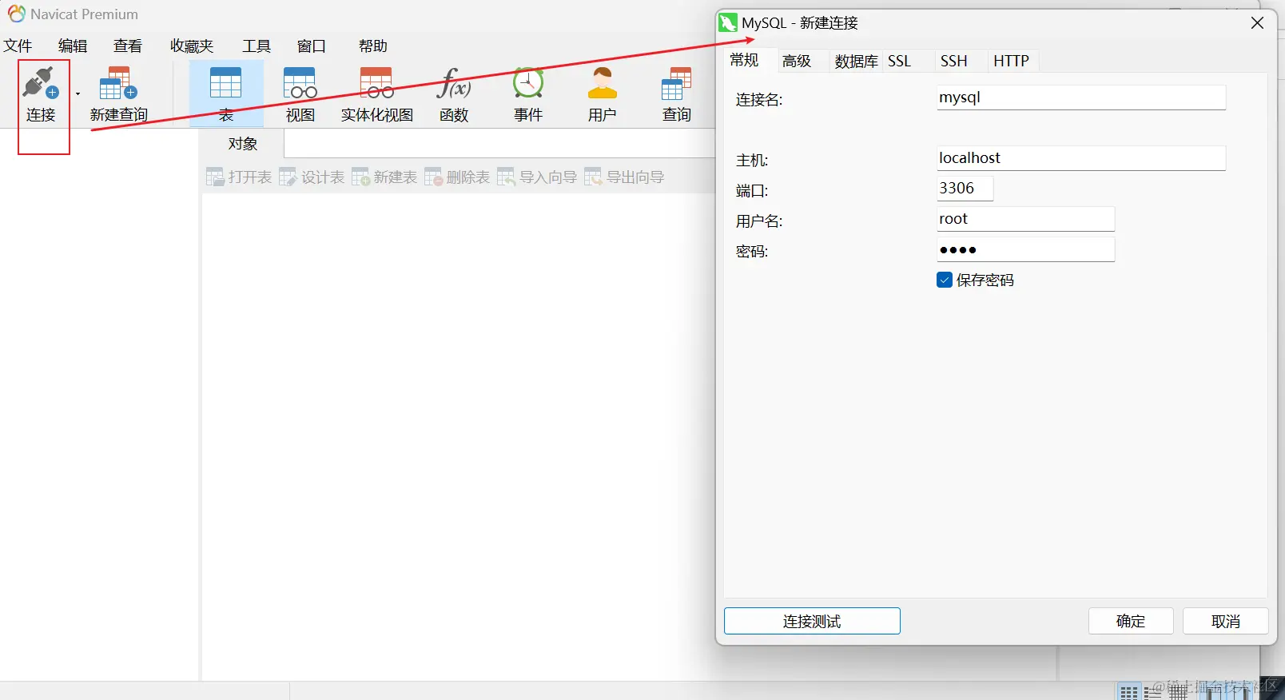Switch to the HTTP tab
The width and height of the screenshot is (1285, 700).
(x=1011, y=61)
